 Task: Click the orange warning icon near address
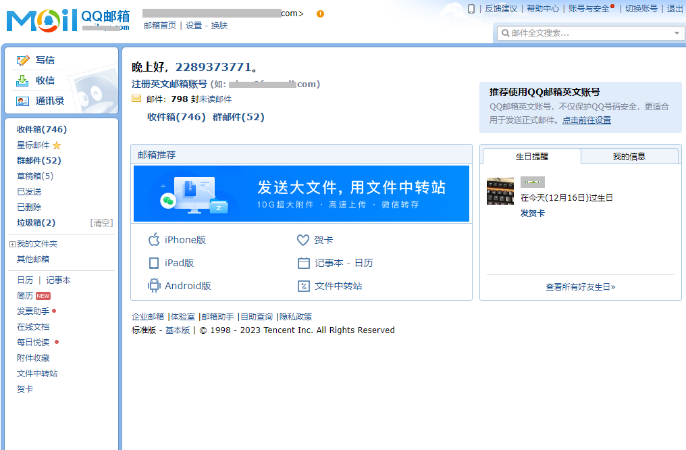pos(320,14)
